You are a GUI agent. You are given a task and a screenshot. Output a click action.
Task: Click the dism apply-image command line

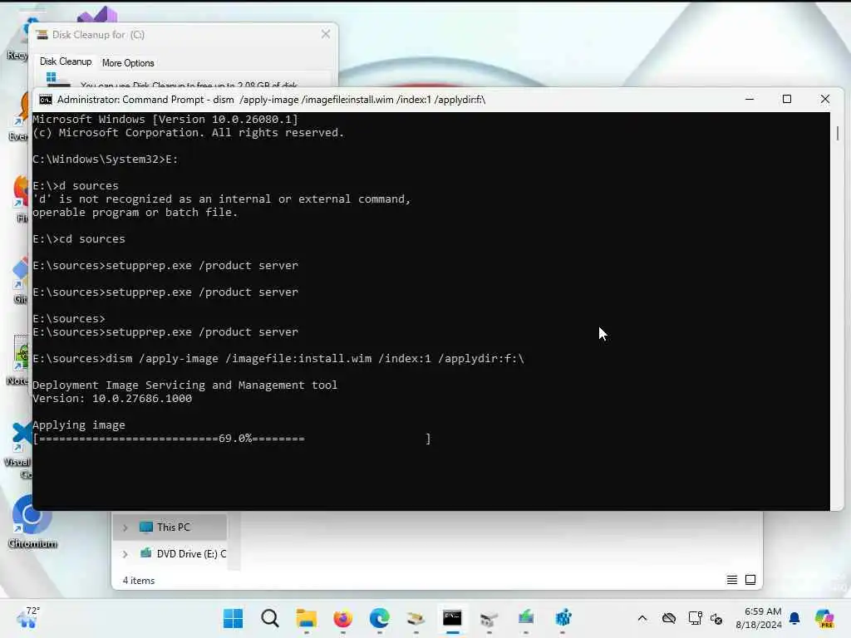point(278,359)
